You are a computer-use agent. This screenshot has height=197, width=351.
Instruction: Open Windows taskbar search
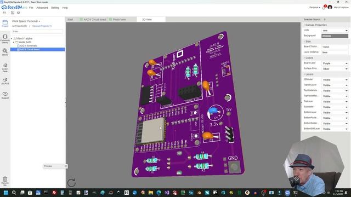click(x=14, y=193)
